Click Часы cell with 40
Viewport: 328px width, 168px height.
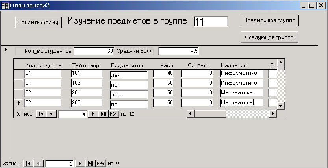tap(163, 73)
